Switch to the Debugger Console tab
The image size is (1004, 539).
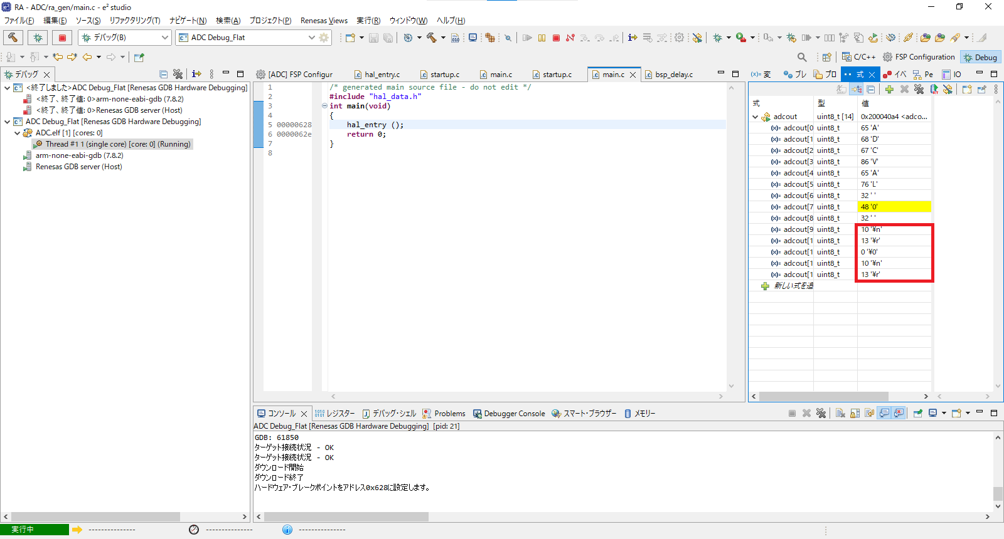pos(509,414)
